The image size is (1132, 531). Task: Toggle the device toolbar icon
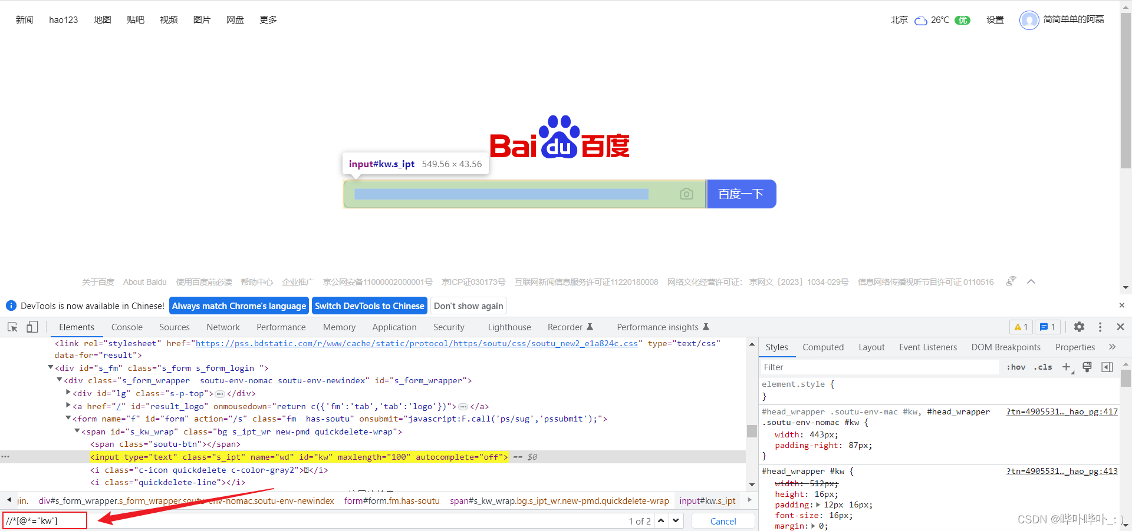(32, 327)
